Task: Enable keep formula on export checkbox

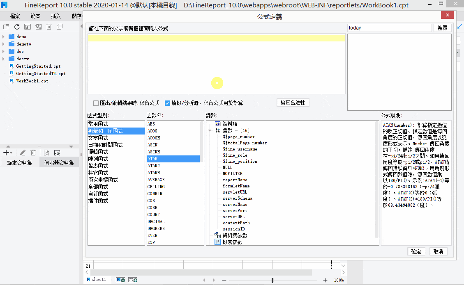Action: [96, 103]
